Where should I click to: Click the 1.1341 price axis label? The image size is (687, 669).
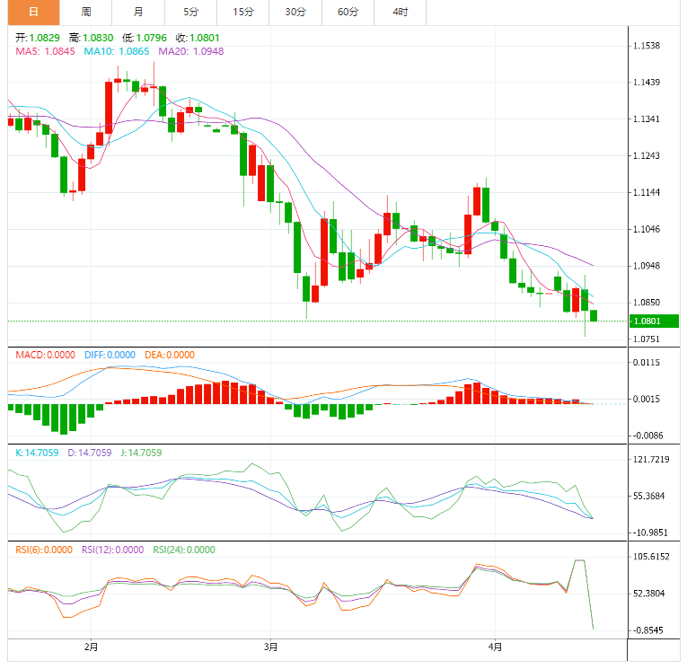pos(647,119)
